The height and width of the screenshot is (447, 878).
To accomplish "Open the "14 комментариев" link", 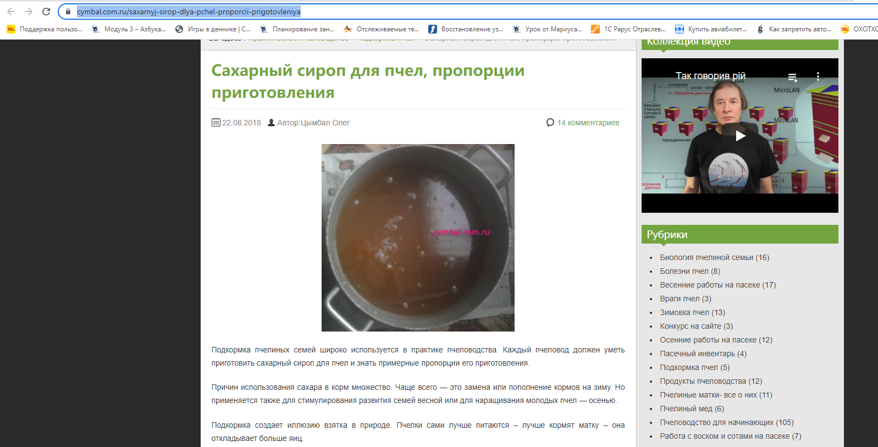I will tap(588, 123).
